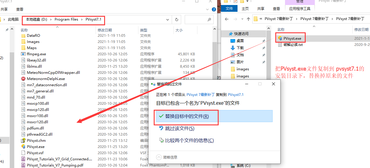Select mn7_dataconnection.dll file

(47, 85)
